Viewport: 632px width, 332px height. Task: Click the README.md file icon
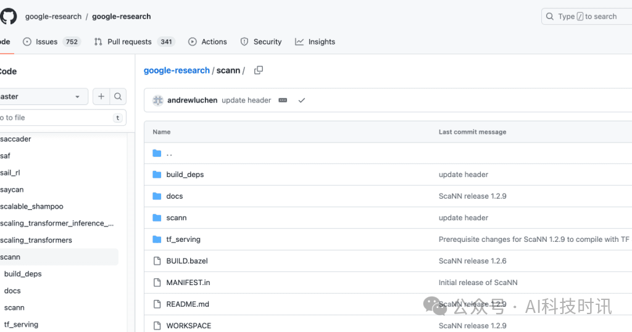point(157,304)
